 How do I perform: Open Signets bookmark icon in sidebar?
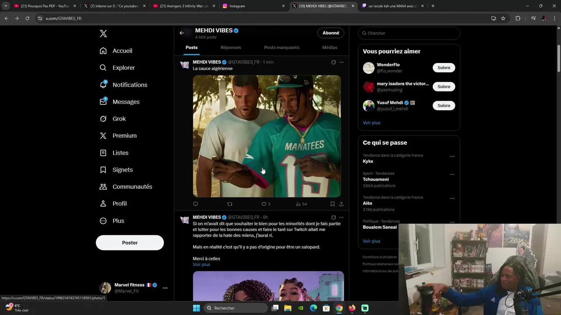pos(103,170)
